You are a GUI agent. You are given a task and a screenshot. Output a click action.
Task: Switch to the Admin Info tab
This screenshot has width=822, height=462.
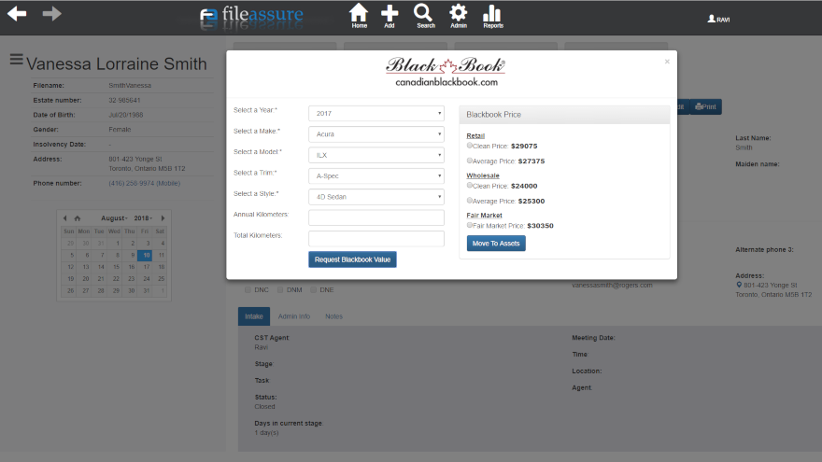click(x=293, y=316)
